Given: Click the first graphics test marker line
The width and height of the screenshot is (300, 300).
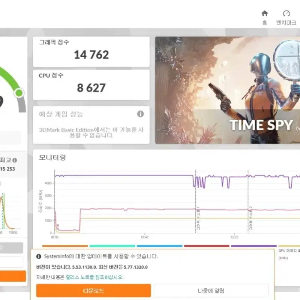Looking at the screenshot, I should tap(195, 201).
